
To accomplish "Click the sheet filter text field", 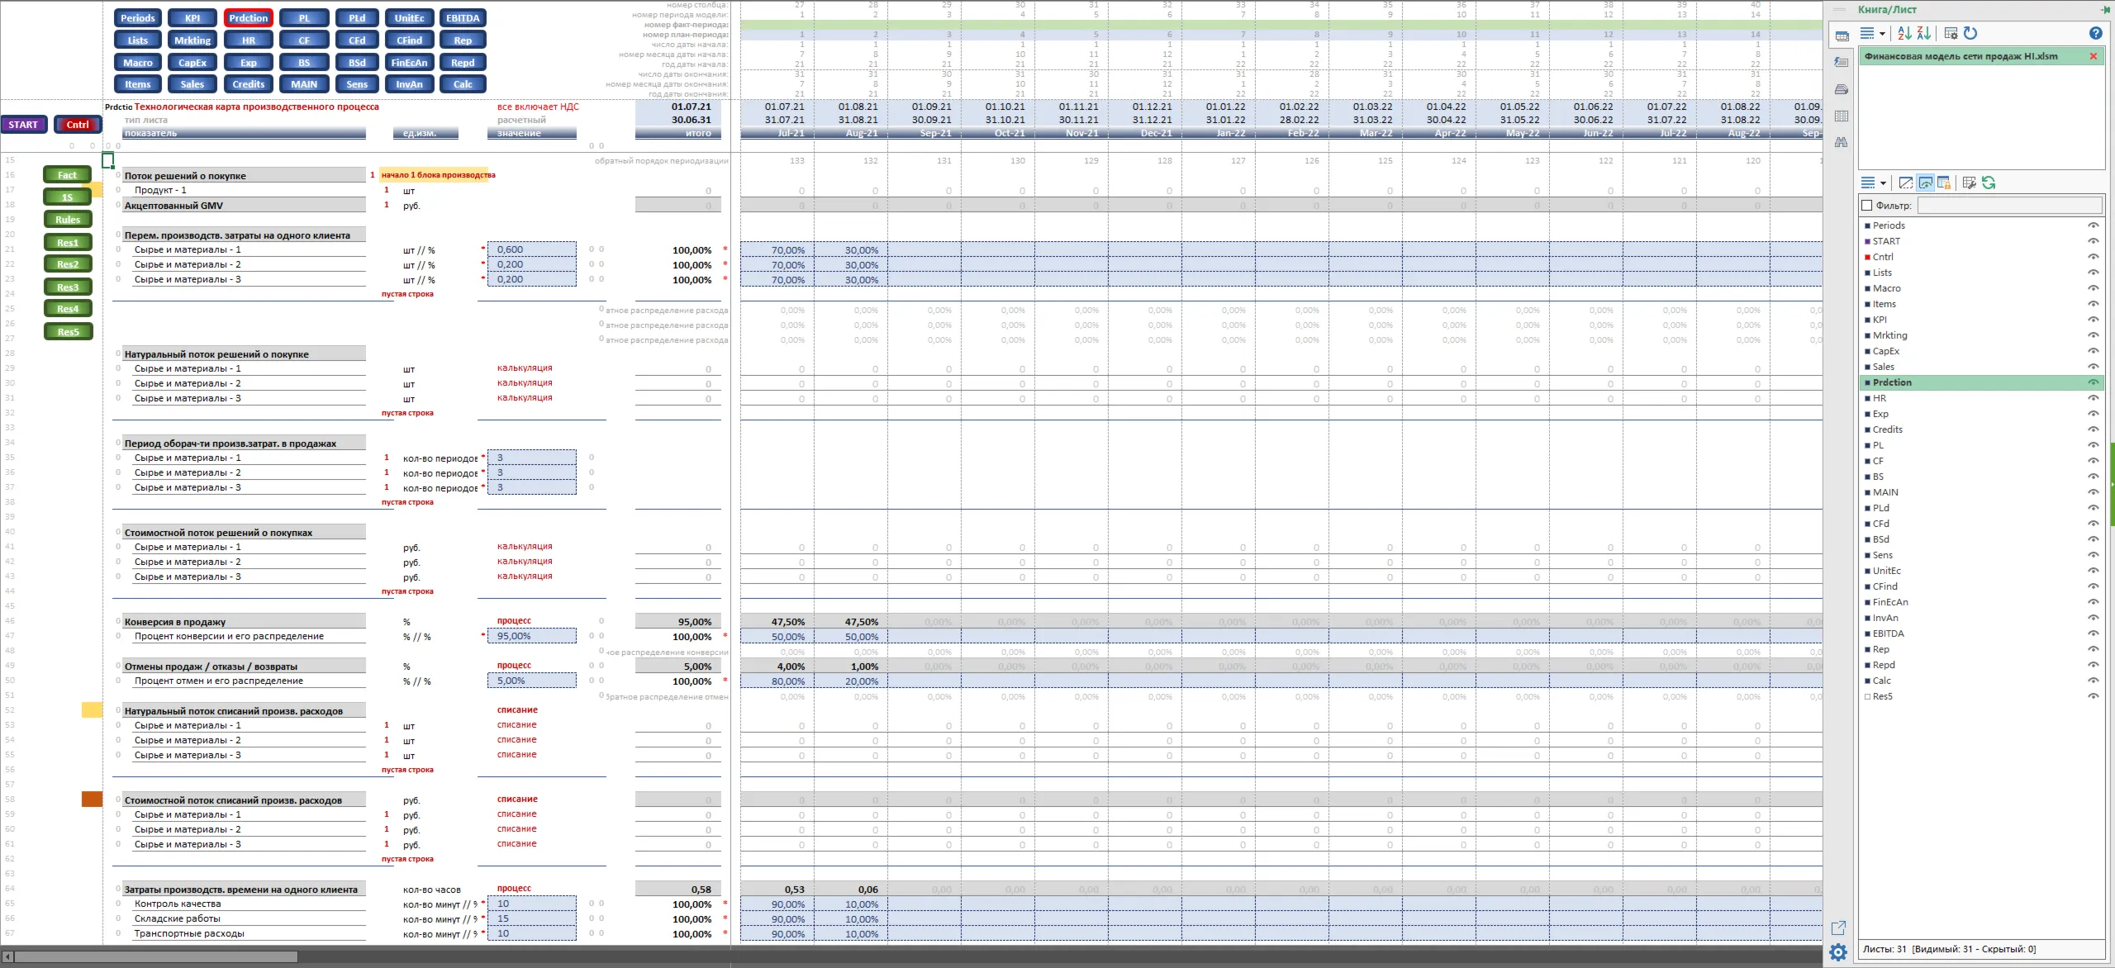I will click(x=2009, y=205).
